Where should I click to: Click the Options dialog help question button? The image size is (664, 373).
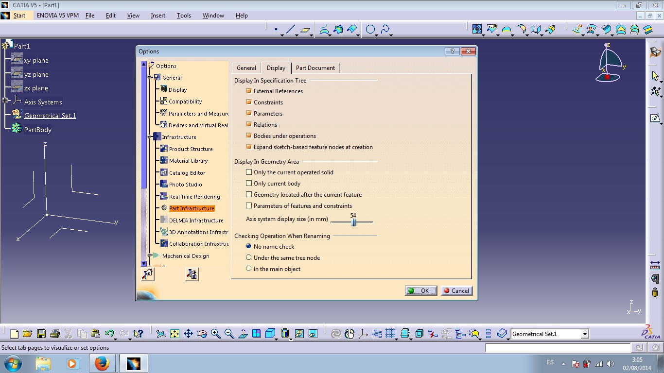tap(452, 51)
